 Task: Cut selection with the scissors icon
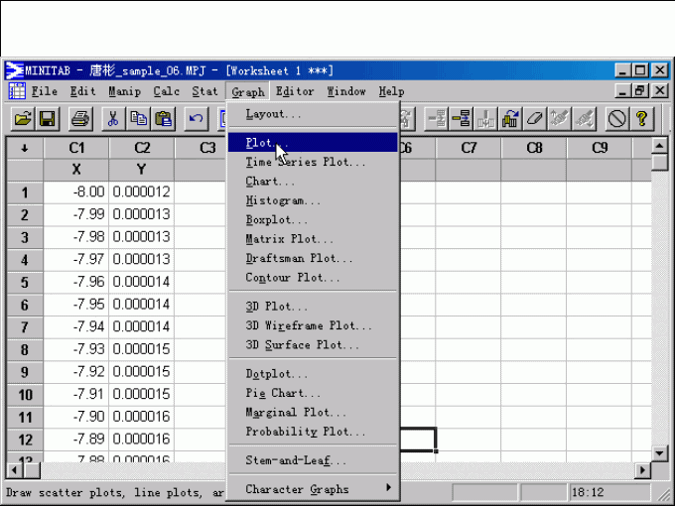113,119
